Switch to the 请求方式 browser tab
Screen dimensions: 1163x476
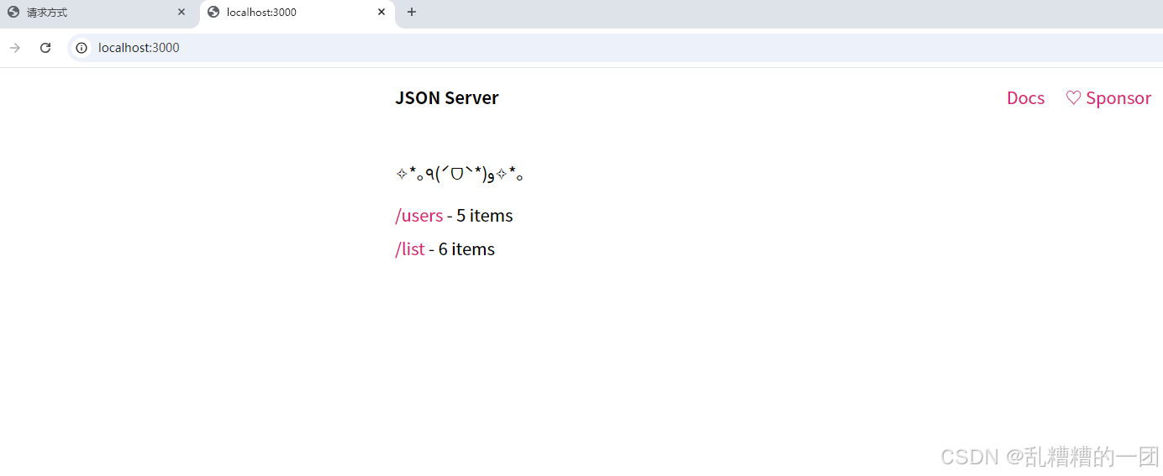click(97, 13)
